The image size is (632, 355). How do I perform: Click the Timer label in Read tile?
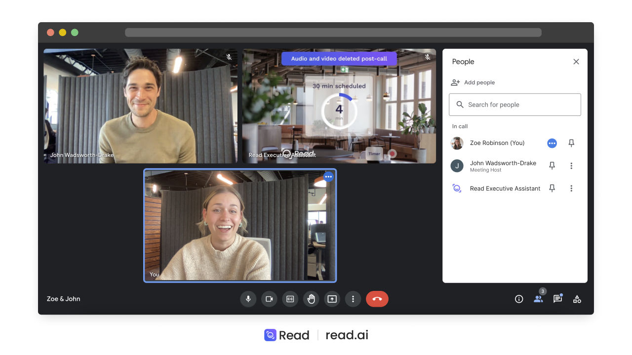coord(374,154)
